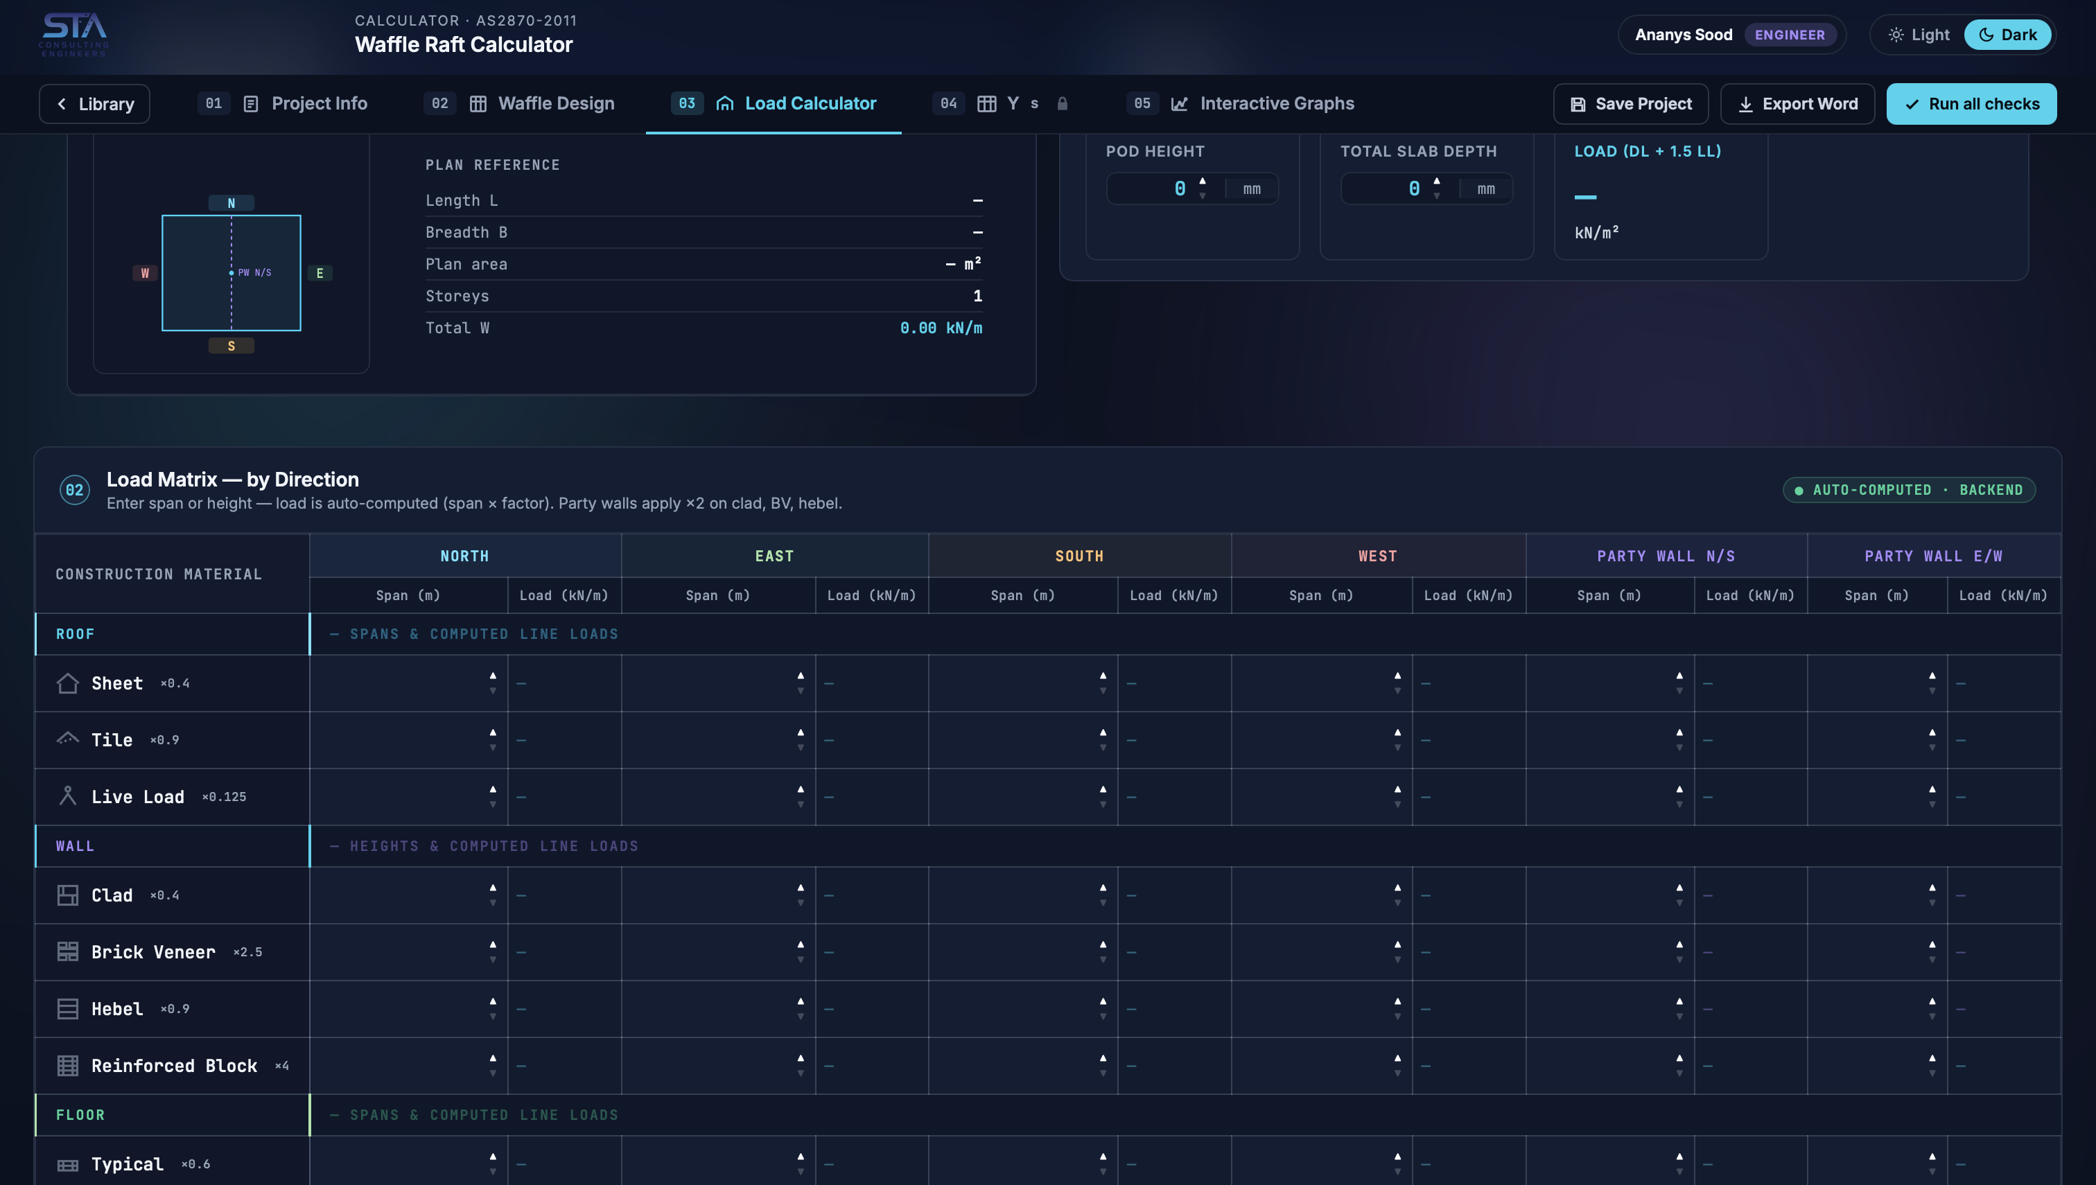2096x1185 pixels.
Task: Click the moon icon for Dark theme
Action: tap(1986, 35)
